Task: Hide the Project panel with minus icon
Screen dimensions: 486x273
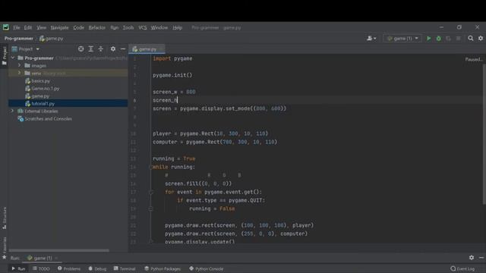Action: click(x=123, y=49)
